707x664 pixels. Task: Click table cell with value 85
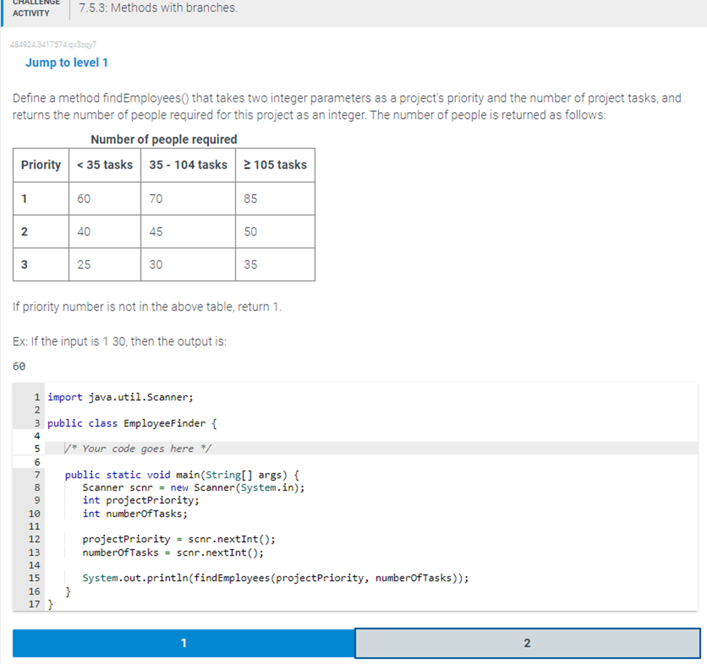pos(275,199)
